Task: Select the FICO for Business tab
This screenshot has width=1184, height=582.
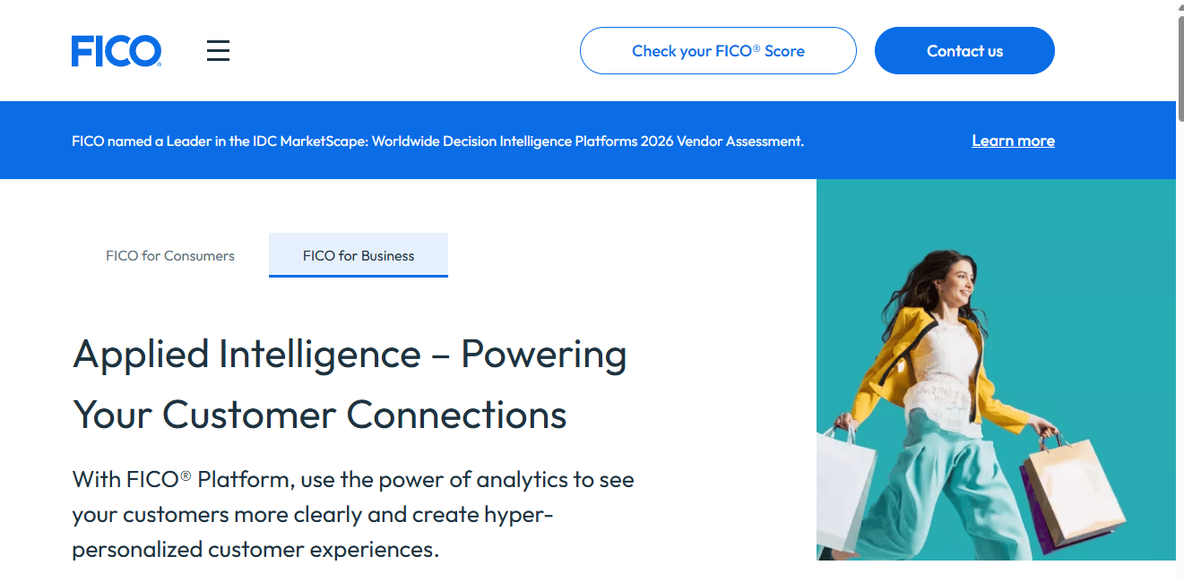Action: 359,255
